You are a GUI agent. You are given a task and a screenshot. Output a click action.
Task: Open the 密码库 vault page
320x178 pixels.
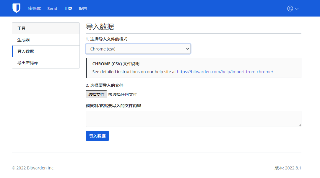(34, 9)
